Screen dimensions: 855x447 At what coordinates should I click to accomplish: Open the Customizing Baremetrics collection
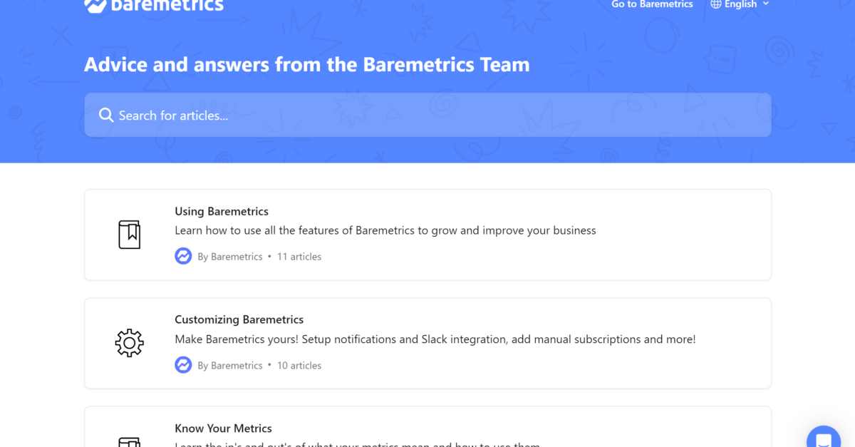pos(427,343)
